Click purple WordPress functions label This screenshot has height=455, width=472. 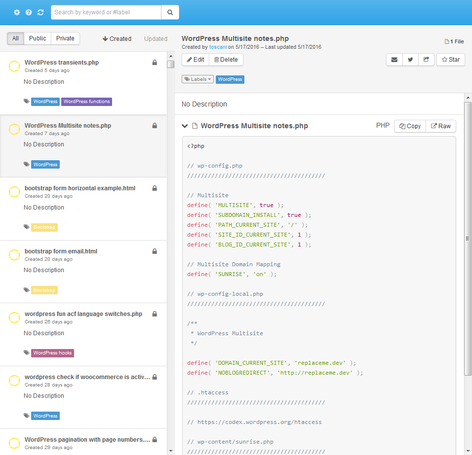click(87, 102)
